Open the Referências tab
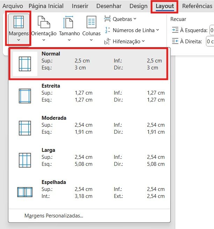This screenshot has height=229, width=214. point(198,6)
